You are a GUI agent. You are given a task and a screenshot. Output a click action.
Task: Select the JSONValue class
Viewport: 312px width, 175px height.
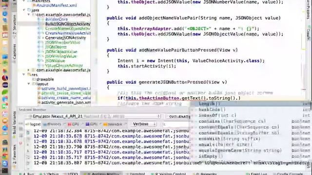tap(55, 61)
